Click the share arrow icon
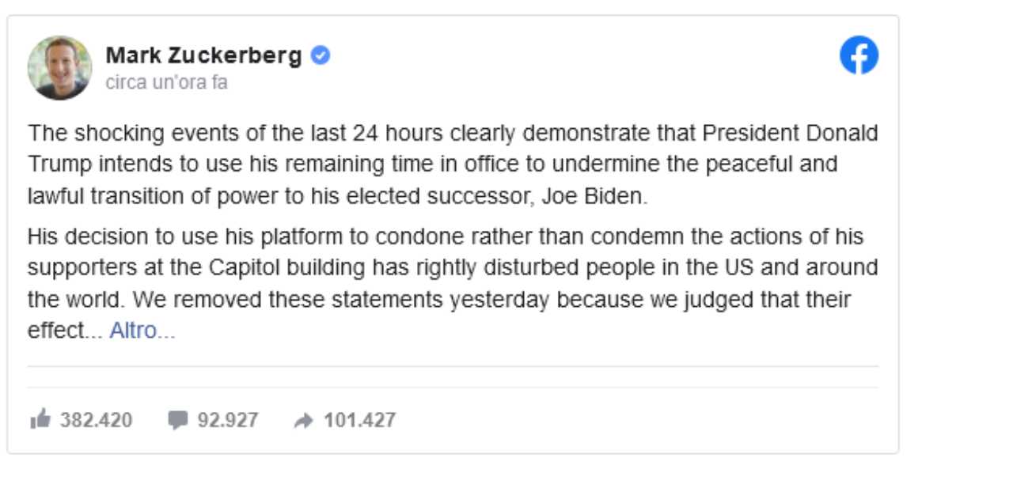This screenshot has height=503, width=1013. click(x=303, y=422)
